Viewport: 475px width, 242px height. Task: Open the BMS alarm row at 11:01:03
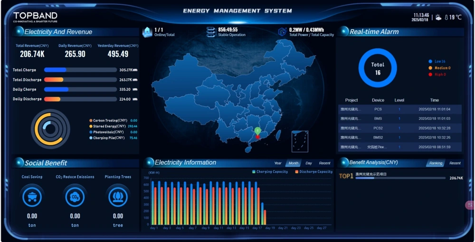click(x=400, y=119)
